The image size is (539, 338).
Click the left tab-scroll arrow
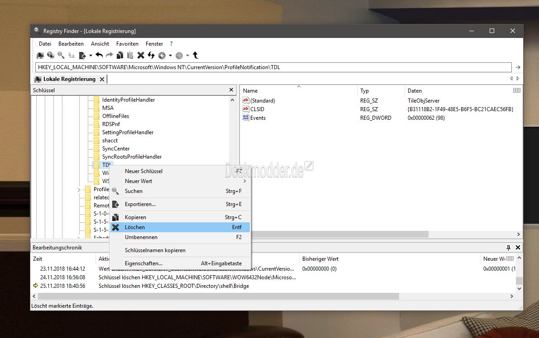coord(511,79)
